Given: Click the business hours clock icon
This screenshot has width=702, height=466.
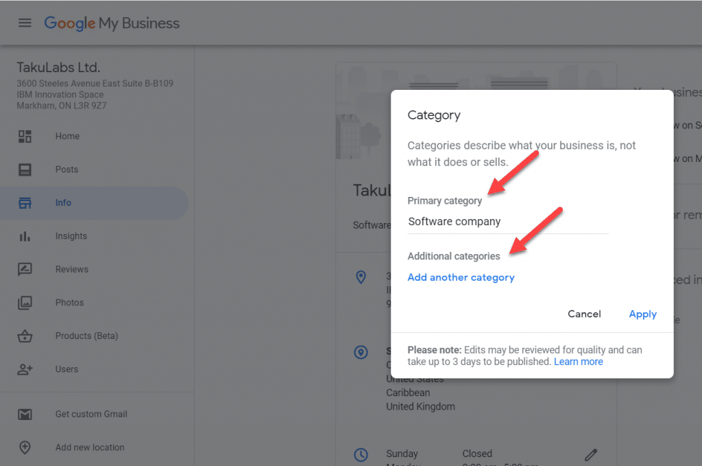Looking at the screenshot, I should click(x=361, y=454).
